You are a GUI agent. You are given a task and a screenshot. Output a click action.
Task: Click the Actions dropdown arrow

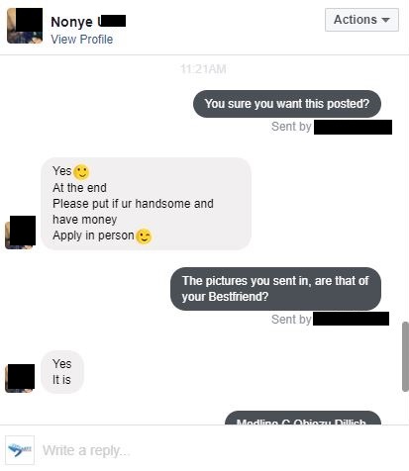click(385, 20)
